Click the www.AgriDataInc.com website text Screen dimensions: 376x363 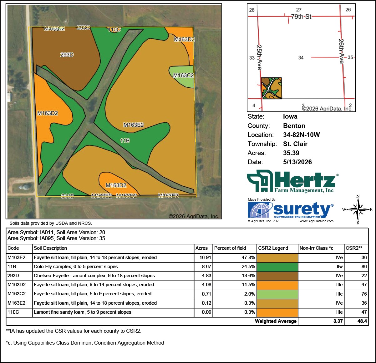[x=317, y=221]
